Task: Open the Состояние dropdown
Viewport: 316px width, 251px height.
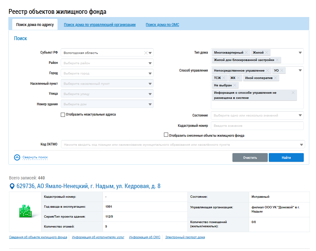Action: 300,116
